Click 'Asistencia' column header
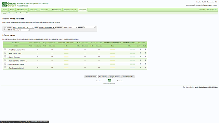This screenshot has width=219, height=123. (x=142, y=43)
